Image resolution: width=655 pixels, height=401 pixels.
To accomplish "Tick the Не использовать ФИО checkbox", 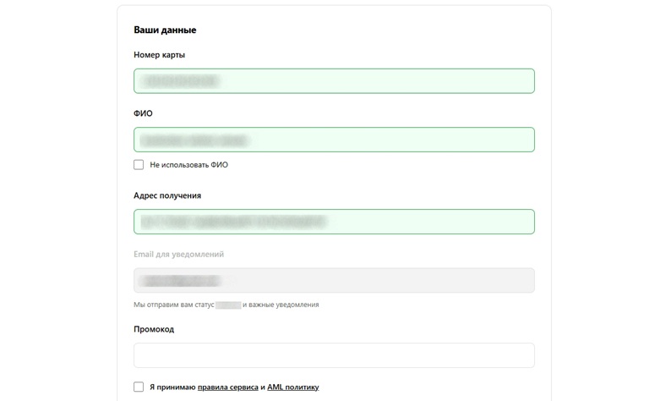I will [x=139, y=165].
